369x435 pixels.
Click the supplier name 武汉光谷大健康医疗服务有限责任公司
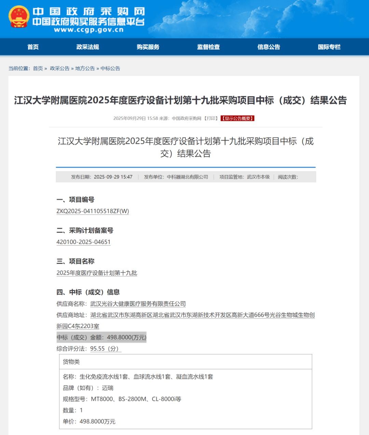[x=138, y=304]
